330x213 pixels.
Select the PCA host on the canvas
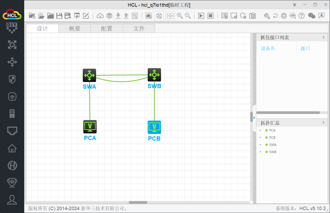pyautogui.click(x=90, y=127)
